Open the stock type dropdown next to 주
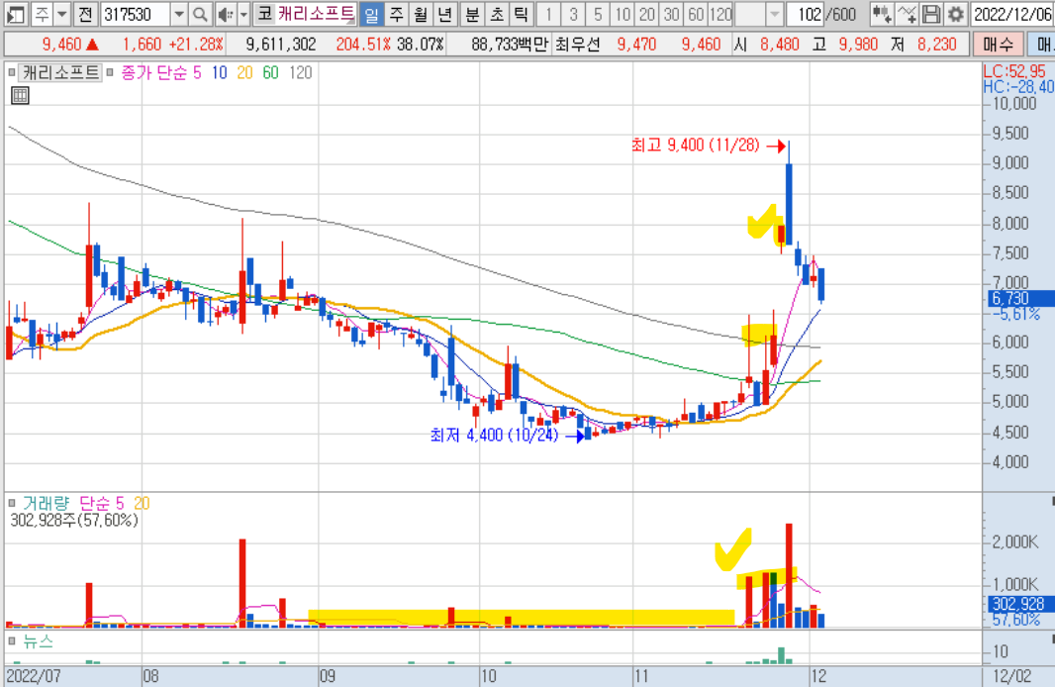This screenshot has height=687, width=1055. tap(62, 14)
